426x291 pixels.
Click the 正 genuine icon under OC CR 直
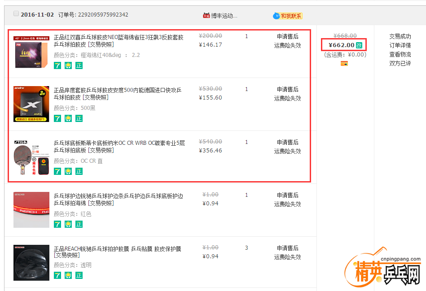79,171
